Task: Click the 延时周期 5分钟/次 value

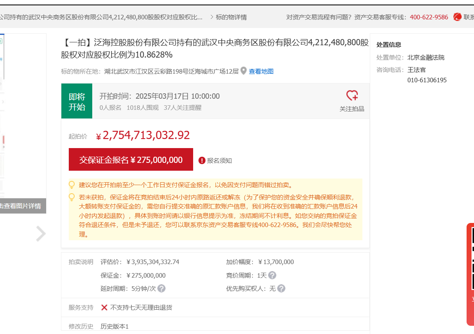Action: click(x=143, y=289)
